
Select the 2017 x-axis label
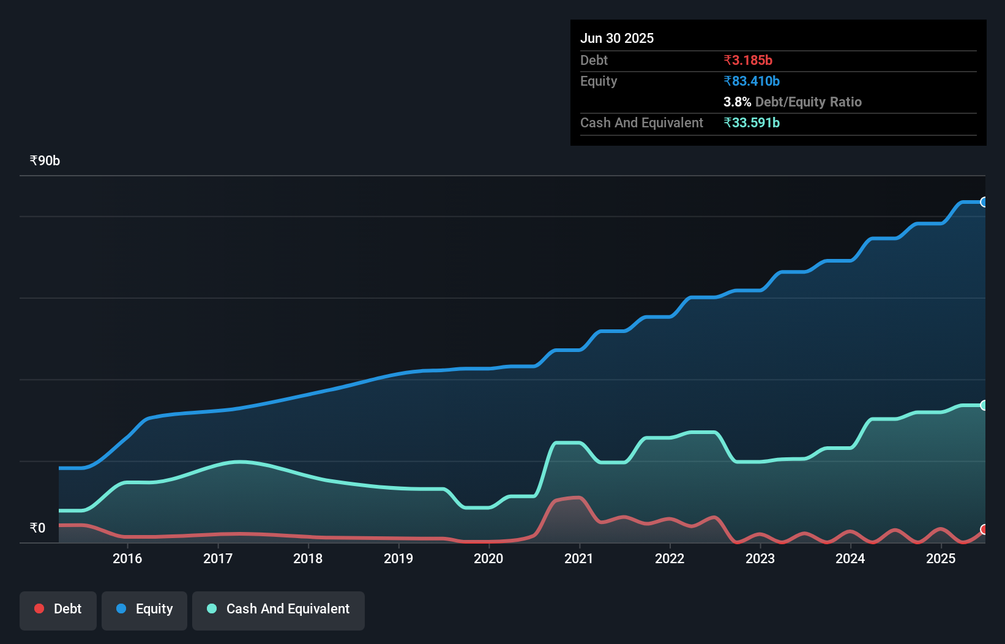[x=218, y=558]
